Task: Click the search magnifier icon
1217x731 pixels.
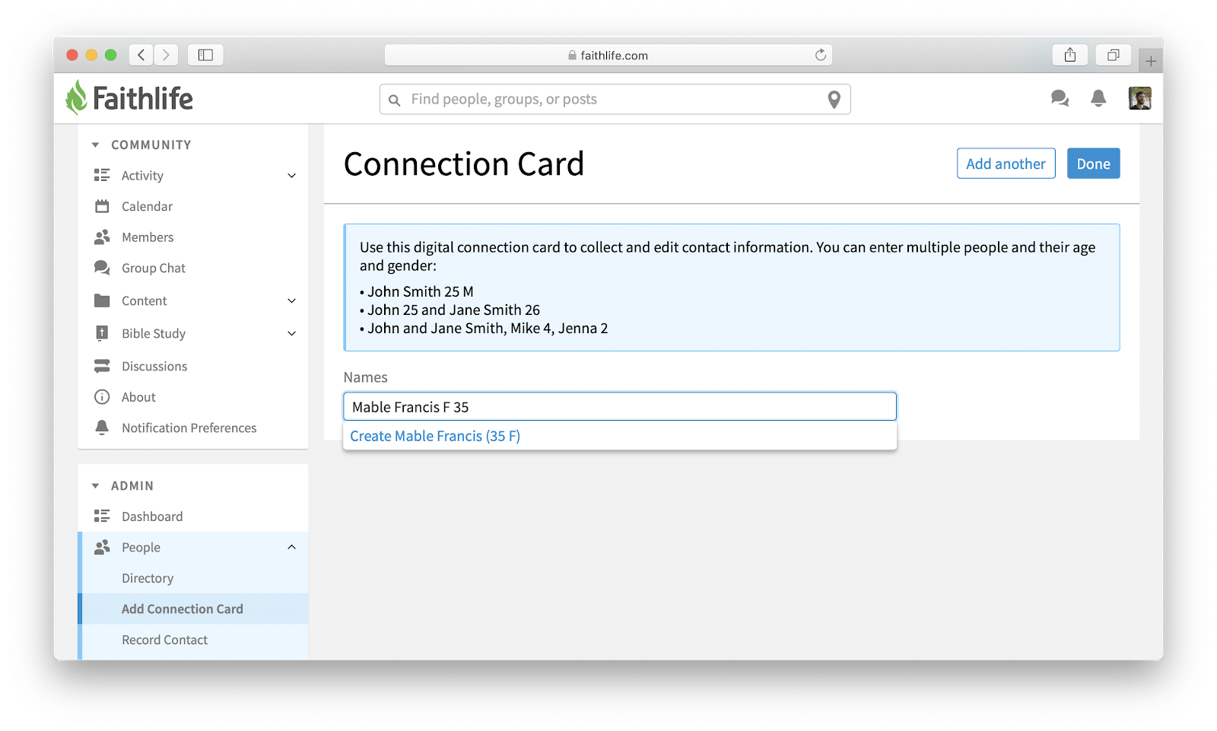Action: coord(394,100)
